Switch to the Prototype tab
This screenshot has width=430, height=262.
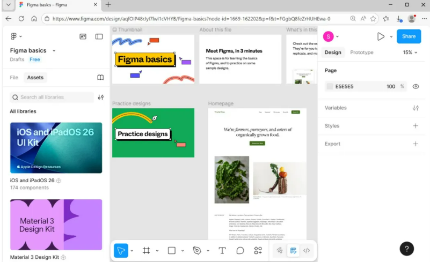click(x=362, y=53)
